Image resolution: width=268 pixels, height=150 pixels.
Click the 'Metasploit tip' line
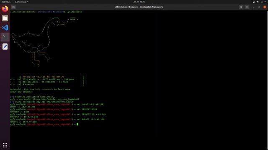[x=40, y=89]
